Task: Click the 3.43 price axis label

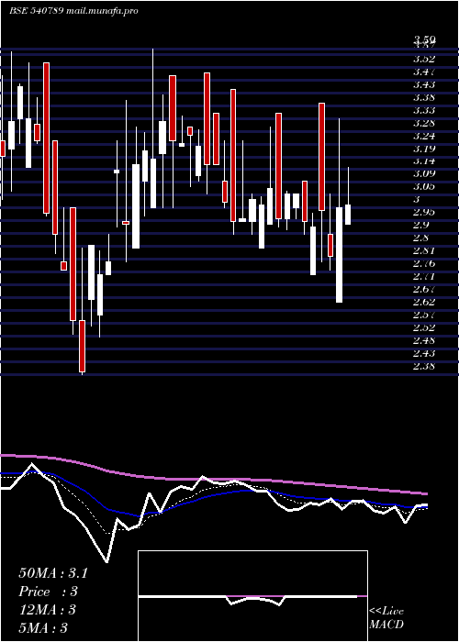Action: tap(424, 84)
